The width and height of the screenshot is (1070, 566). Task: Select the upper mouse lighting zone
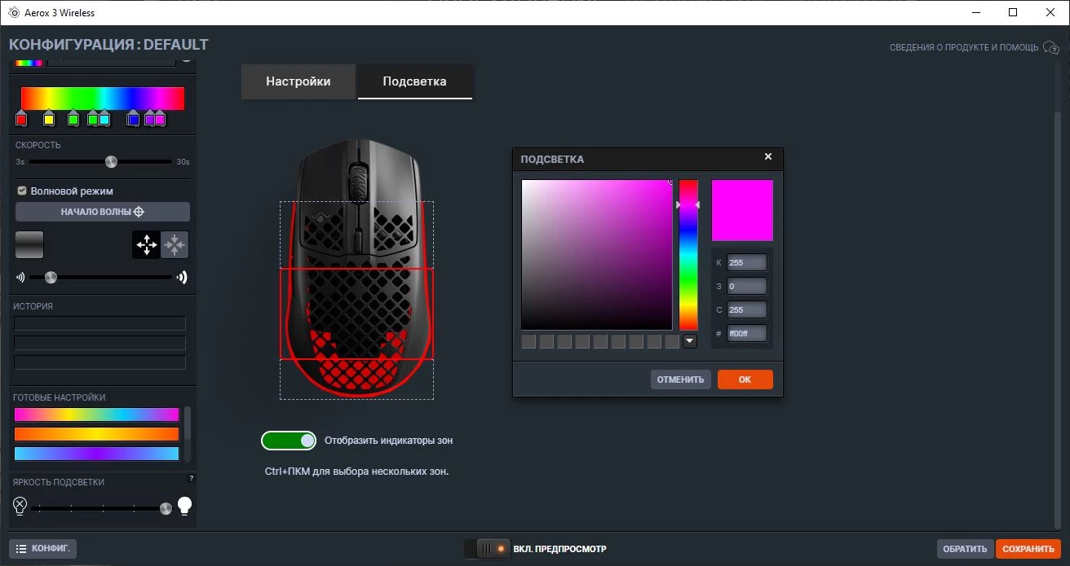(x=356, y=235)
